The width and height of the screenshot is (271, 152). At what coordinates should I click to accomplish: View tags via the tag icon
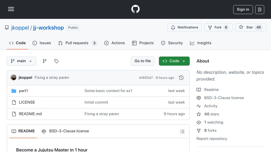coord(56,61)
